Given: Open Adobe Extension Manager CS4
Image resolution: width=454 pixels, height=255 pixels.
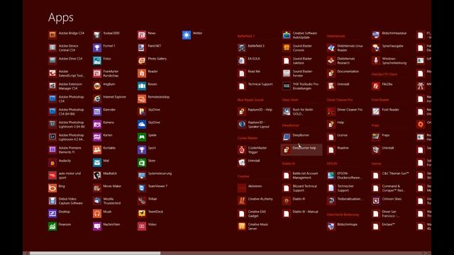Looking at the screenshot, I should [66, 86].
